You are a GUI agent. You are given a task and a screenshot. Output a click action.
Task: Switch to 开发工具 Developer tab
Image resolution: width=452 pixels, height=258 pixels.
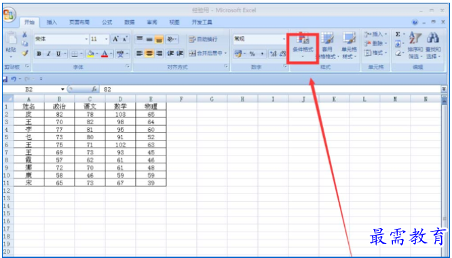tap(202, 22)
